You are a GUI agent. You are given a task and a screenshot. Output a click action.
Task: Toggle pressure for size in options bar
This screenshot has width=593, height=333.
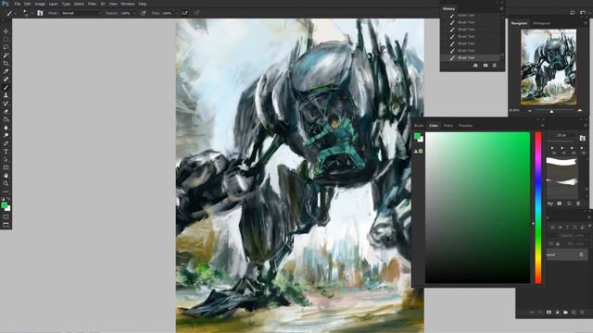click(x=197, y=13)
